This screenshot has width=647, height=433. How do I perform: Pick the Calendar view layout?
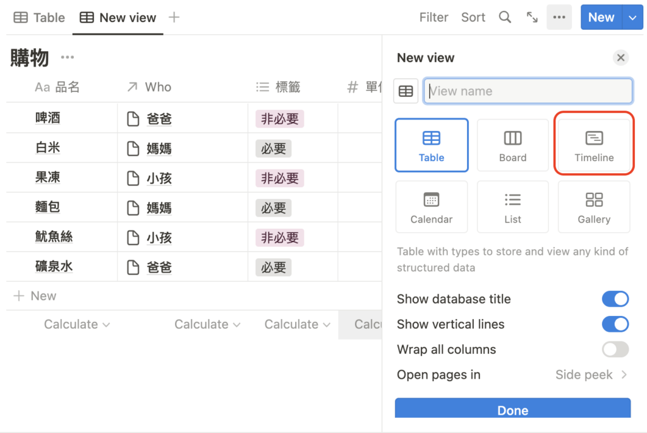click(432, 207)
